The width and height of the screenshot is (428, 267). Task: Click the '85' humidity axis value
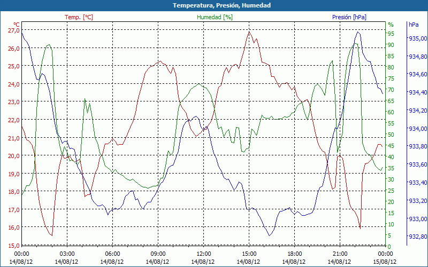tap(391, 56)
